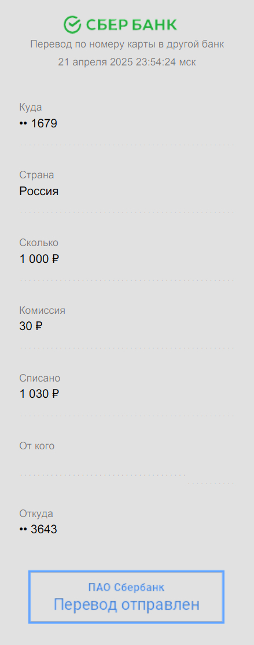Select the 1 000 ₽ transfer amount
Viewport: 254px width, 645px height.
39,259
